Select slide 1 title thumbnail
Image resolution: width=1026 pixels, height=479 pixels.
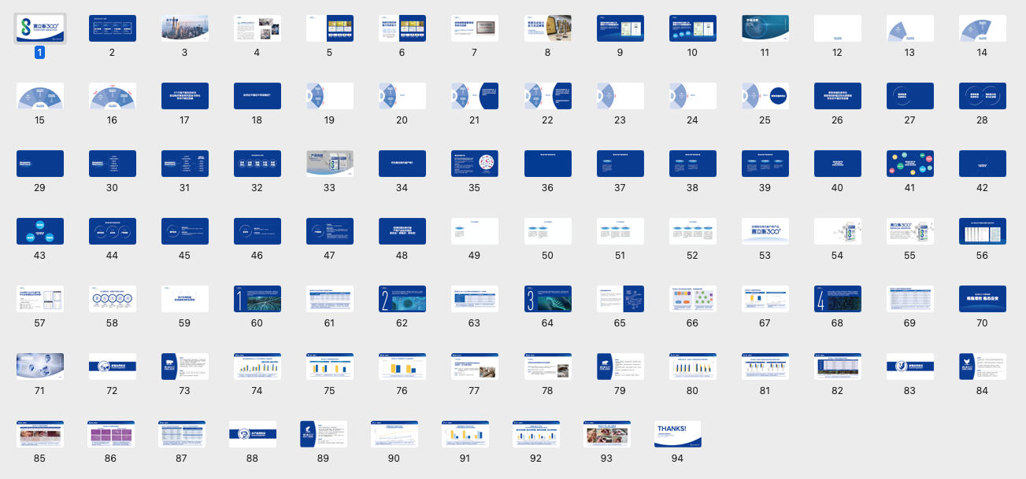(x=40, y=28)
